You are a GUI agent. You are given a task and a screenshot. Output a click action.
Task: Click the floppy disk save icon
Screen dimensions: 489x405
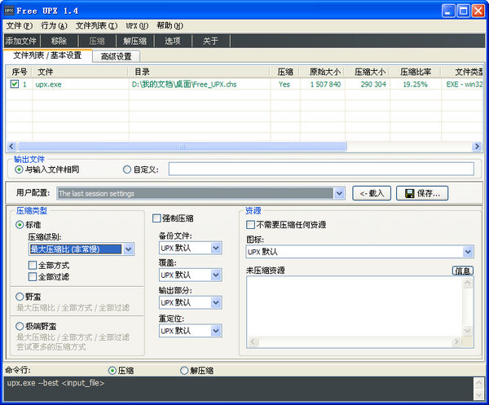point(409,193)
